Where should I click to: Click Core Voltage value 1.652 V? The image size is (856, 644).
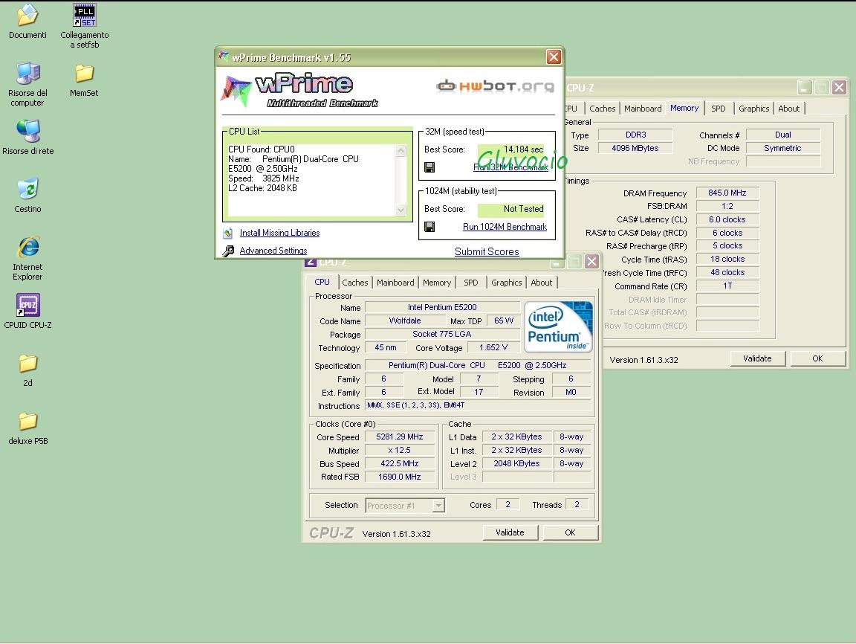tap(493, 348)
